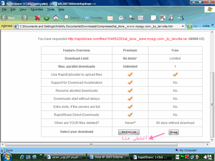Screen dimensions: 215x161
Task: Click the horizontal scrollbar thumb
Action: [x=91, y=144]
